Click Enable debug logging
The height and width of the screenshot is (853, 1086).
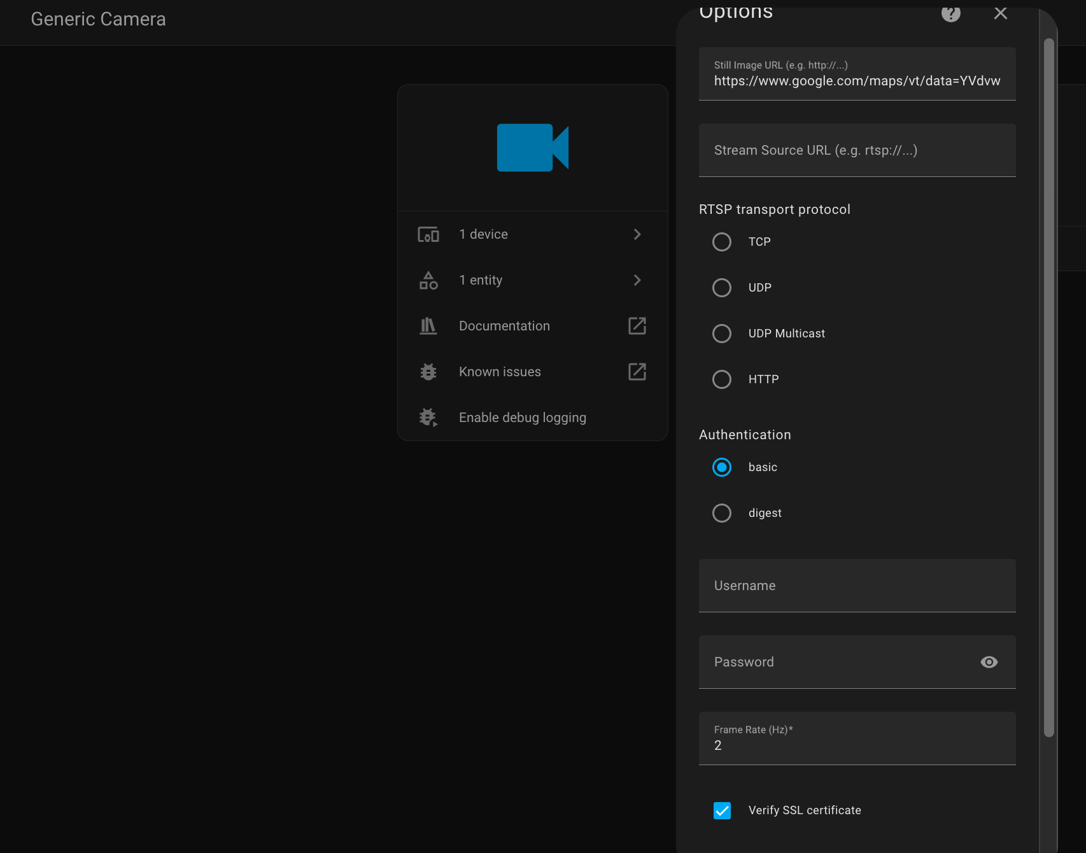[522, 417]
